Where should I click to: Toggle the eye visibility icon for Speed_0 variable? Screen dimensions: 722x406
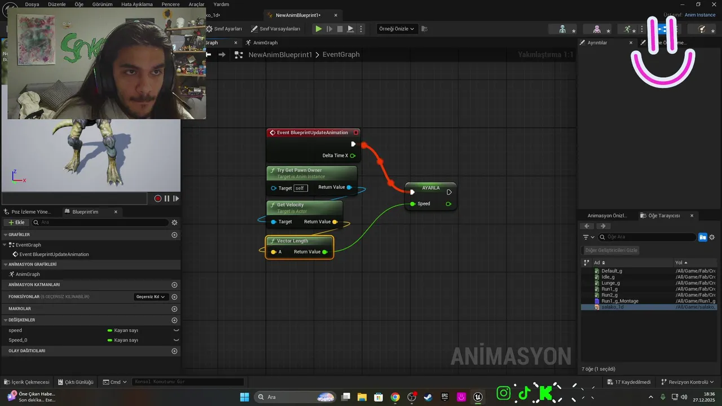pyautogui.click(x=176, y=340)
